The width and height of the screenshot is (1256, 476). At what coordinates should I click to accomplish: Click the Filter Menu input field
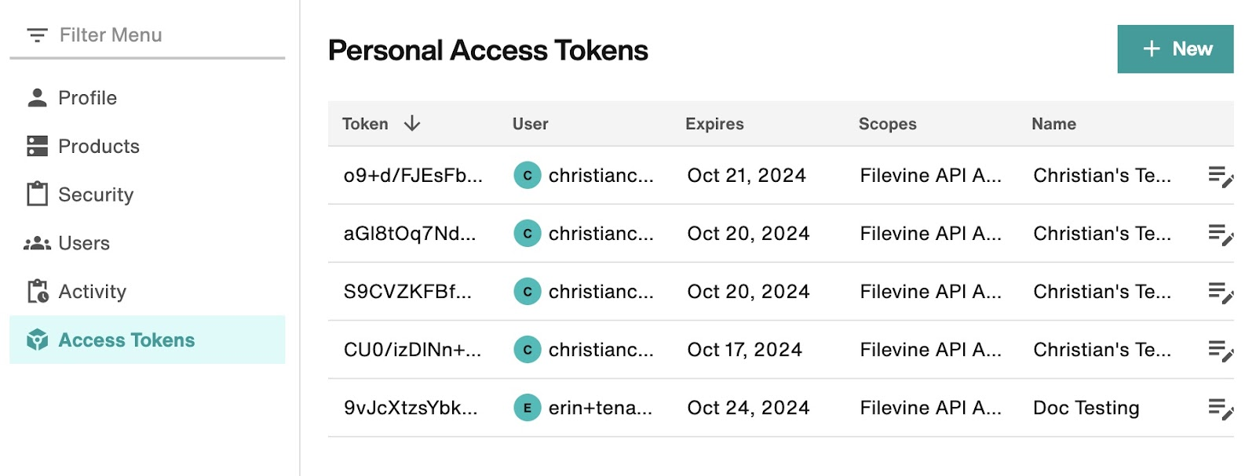tap(157, 35)
